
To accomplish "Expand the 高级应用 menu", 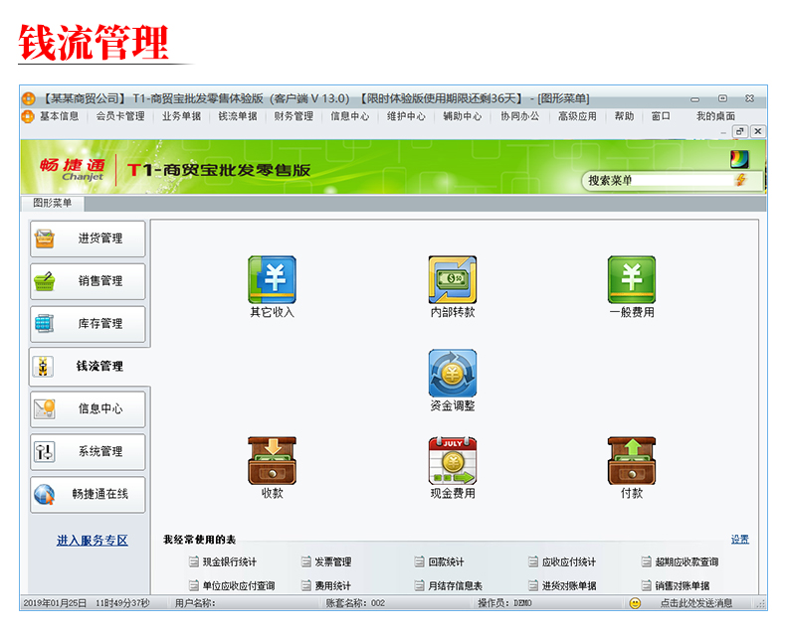I will tap(577, 116).
